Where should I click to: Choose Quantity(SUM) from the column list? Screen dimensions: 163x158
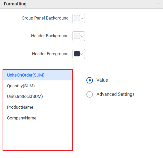tap(21, 86)
